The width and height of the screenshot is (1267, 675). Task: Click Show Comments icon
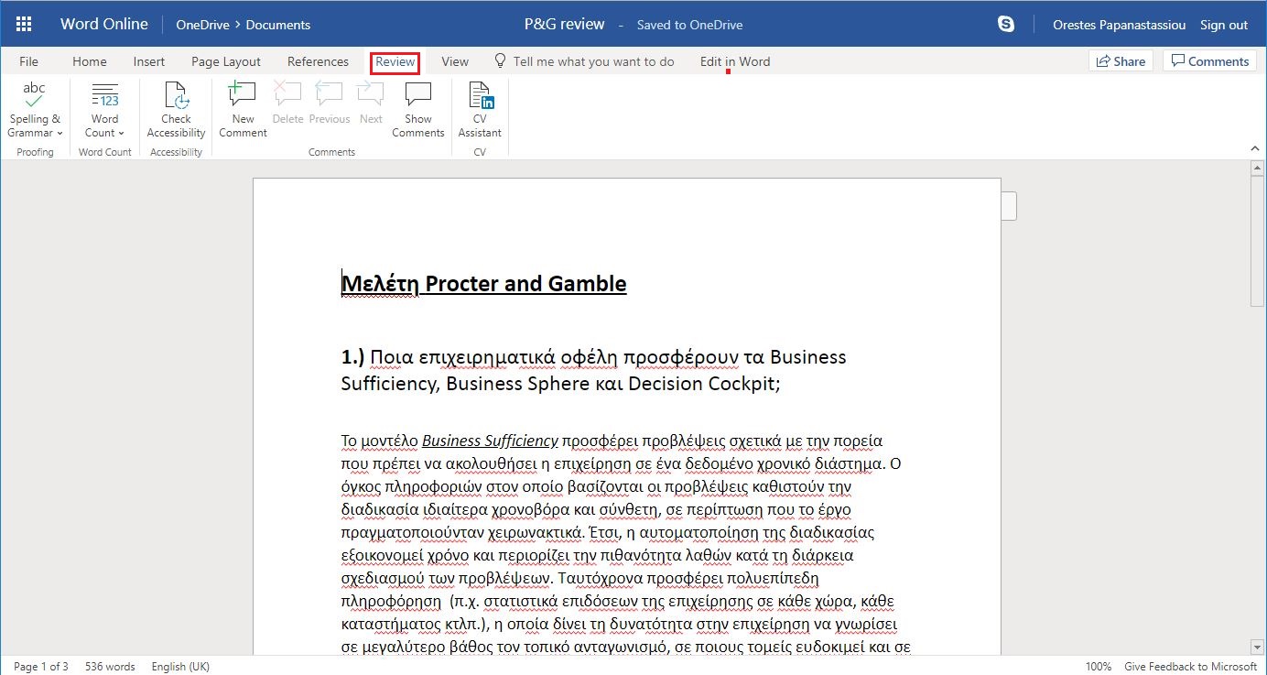[417, 110]
